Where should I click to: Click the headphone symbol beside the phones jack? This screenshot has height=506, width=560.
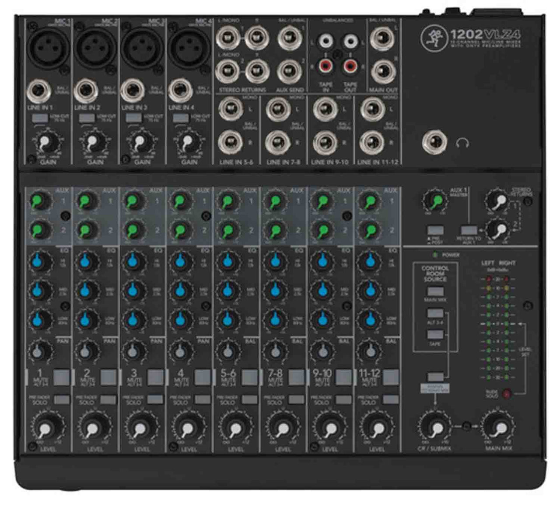(x=462, y=143)
